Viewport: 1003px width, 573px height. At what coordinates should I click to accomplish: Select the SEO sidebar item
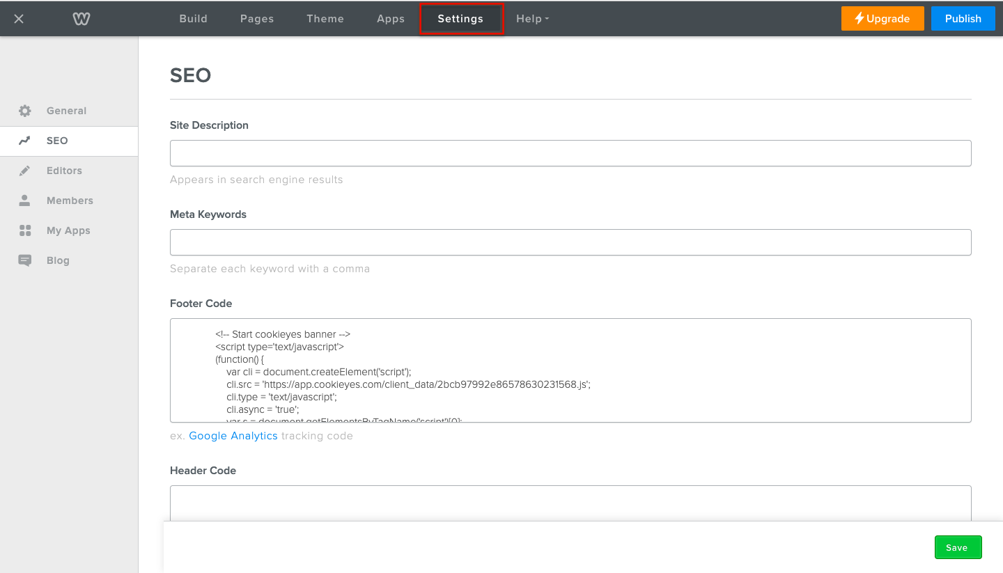coord(69,141)
